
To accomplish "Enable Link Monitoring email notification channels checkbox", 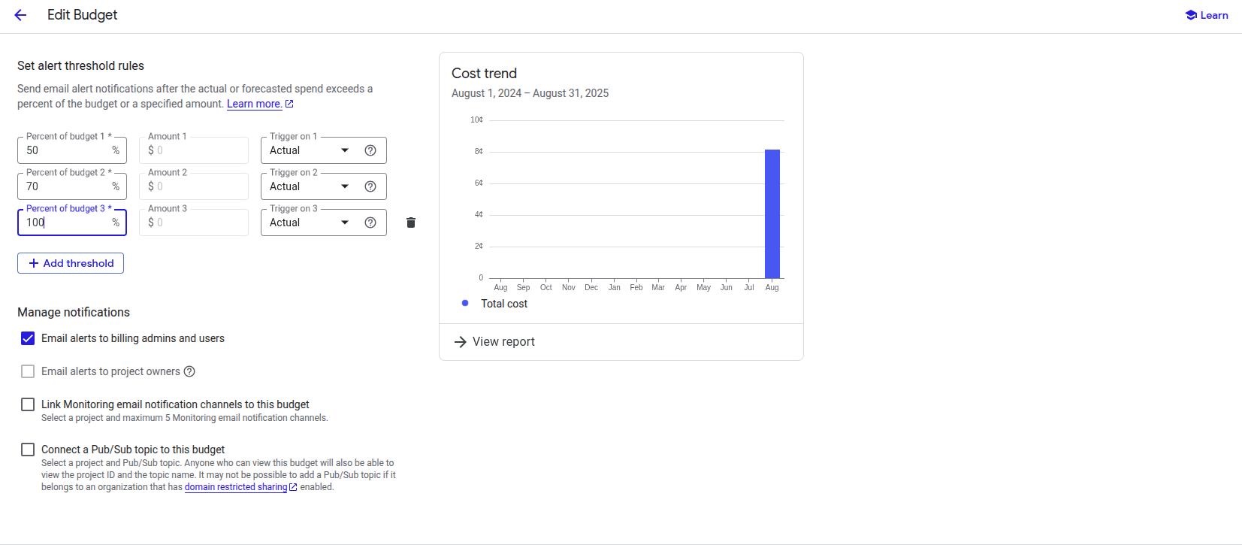I will [x=28, y=404].
